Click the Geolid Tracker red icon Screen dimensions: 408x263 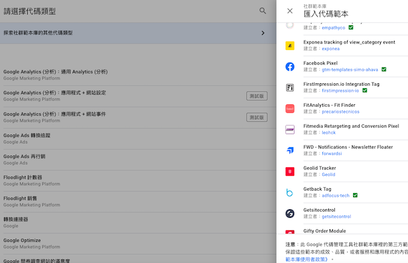click(290, 171)
